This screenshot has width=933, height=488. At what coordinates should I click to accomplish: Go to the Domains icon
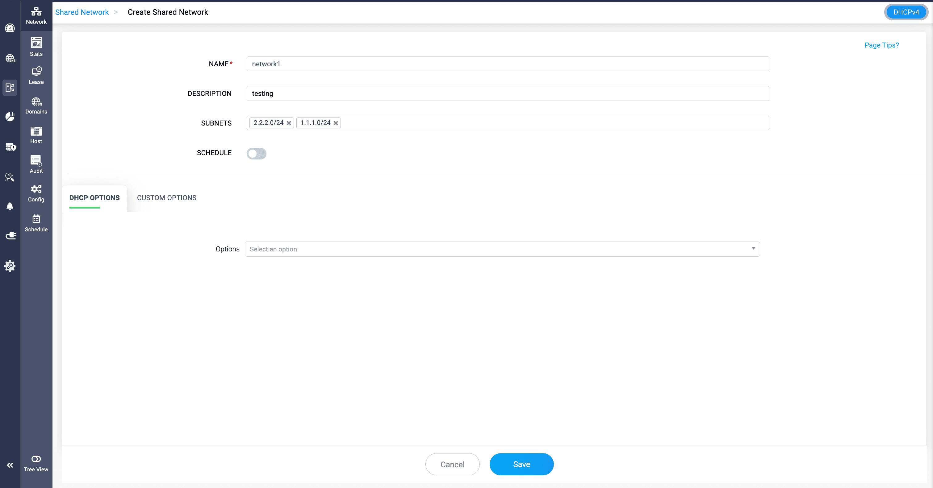[x=36, y=105]
